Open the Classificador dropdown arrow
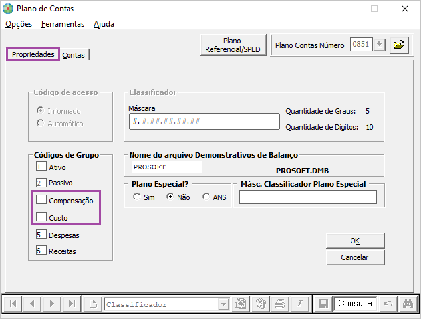Screen dimensions: 421x319 pyautogui.click(x=223, y=304)
